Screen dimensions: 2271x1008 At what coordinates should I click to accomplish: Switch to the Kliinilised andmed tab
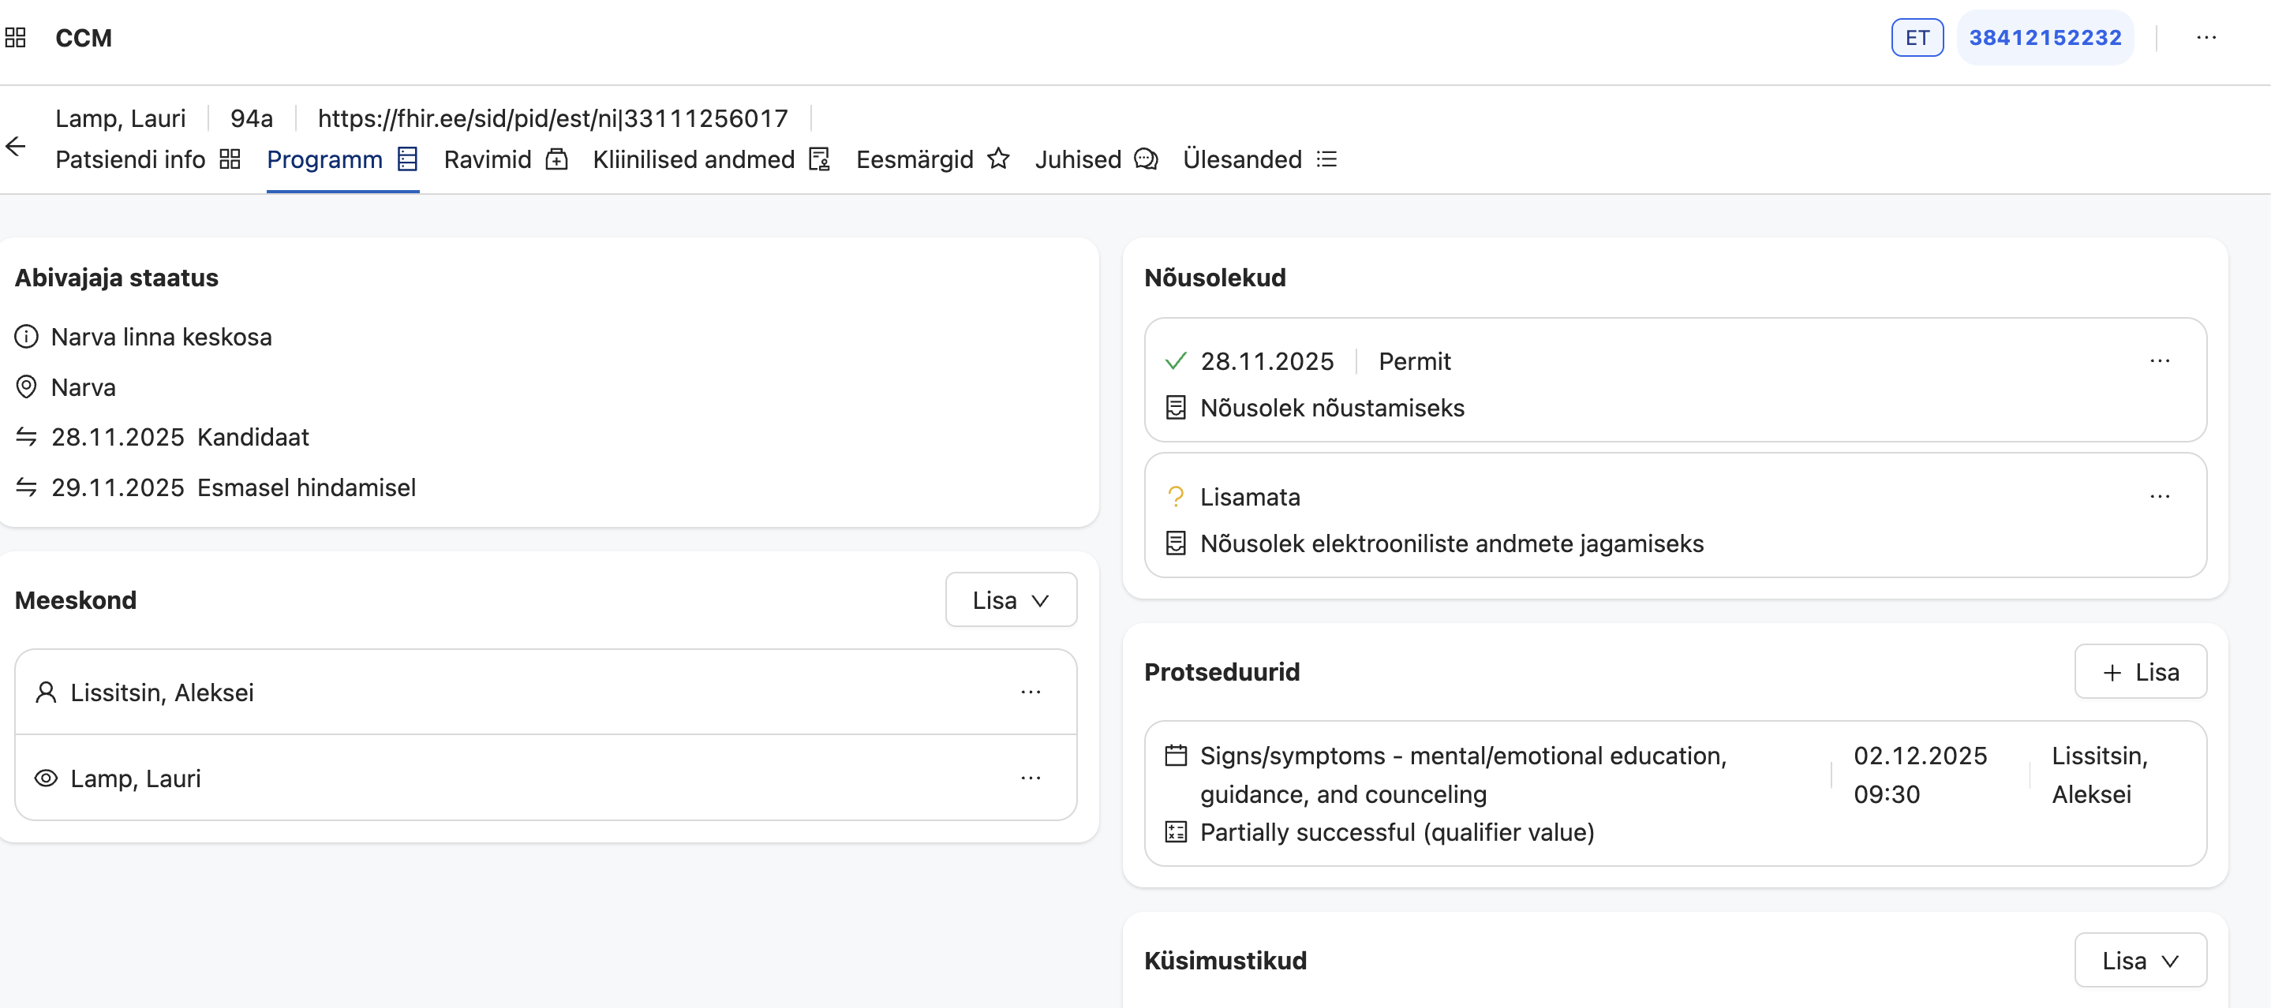point(693,159)
